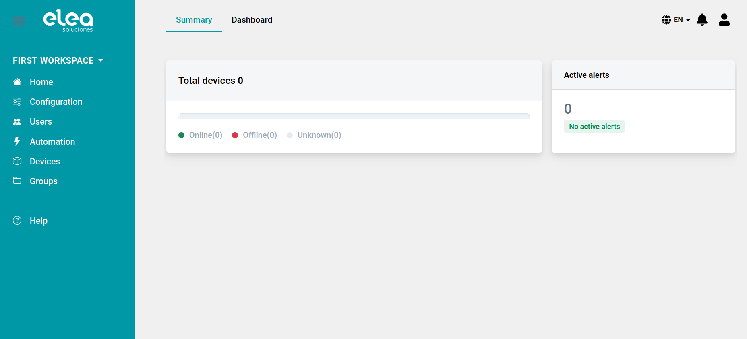Viewport: 747px width, 339px height.
Task: Toggle the Unknown devices legend item
Action: coord(314,135)
